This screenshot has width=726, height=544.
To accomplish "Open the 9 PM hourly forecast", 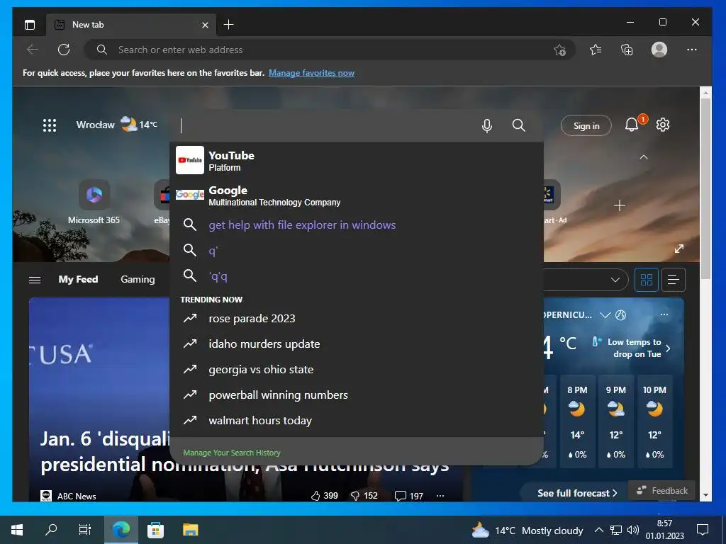I will (x=616, y=421).
